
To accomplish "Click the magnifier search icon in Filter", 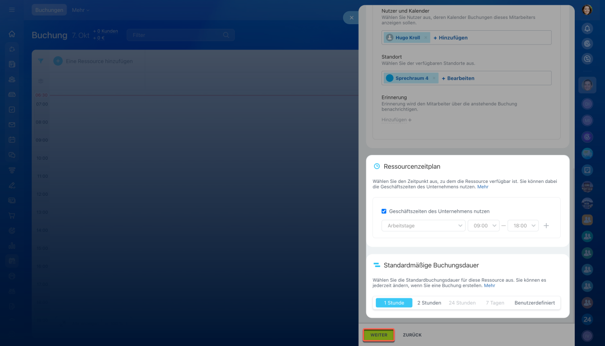I will coord(226,35).
